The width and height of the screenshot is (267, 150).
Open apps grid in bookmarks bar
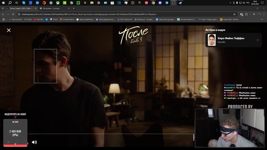click(x=3, y=20)
